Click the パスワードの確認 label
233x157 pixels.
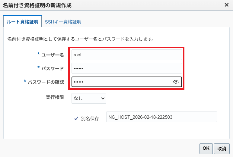coord(46,82)
